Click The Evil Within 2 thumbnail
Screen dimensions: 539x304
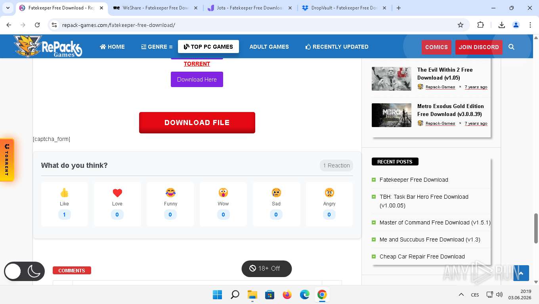[392, 79]
